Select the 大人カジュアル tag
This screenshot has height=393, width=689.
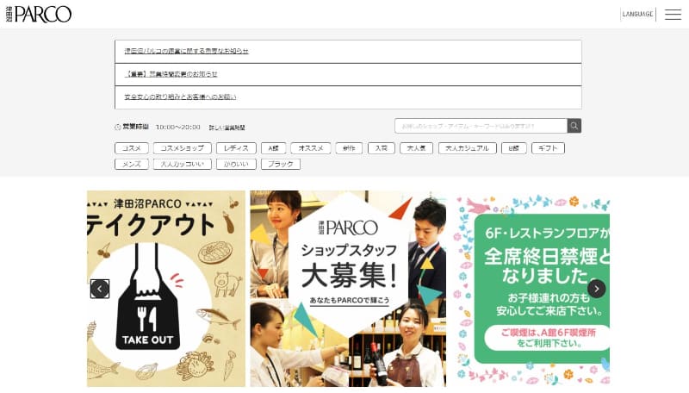coord(467,148)
